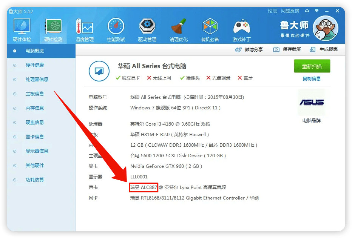The height and width of the screenshot is (238, 352).
Task: Click the skin/theme icon in title bar
Action: click(x=307, y=11)
